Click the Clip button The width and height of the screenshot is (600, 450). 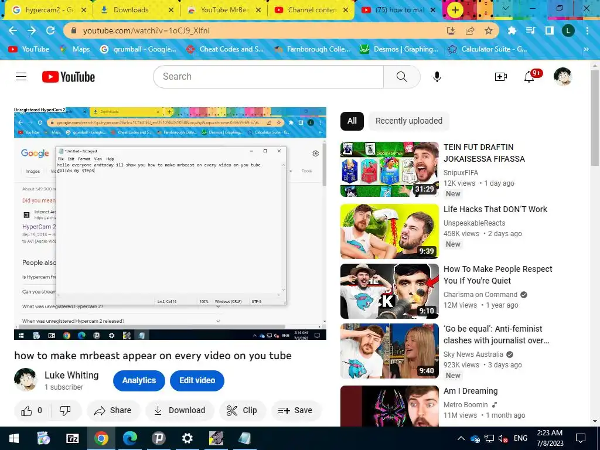point(242,411)
